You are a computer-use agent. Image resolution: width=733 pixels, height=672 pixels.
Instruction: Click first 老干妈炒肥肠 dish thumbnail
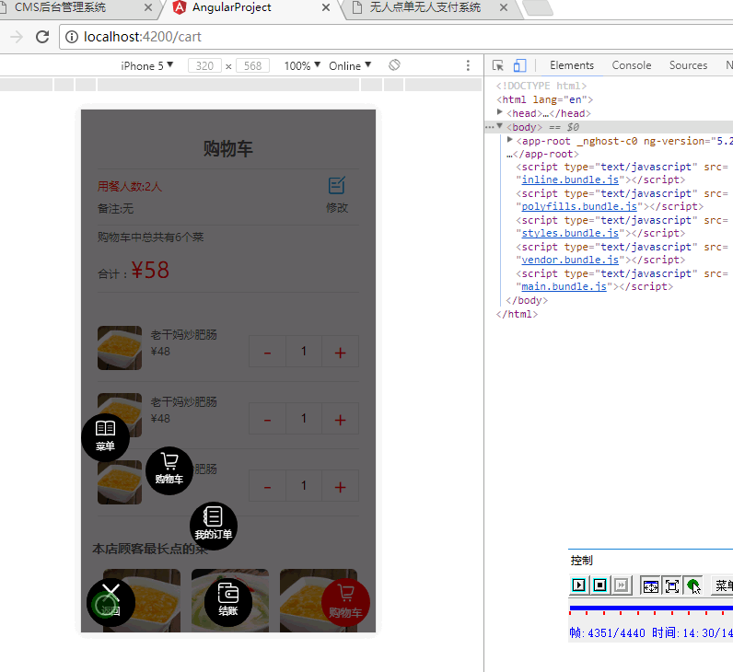120,348
